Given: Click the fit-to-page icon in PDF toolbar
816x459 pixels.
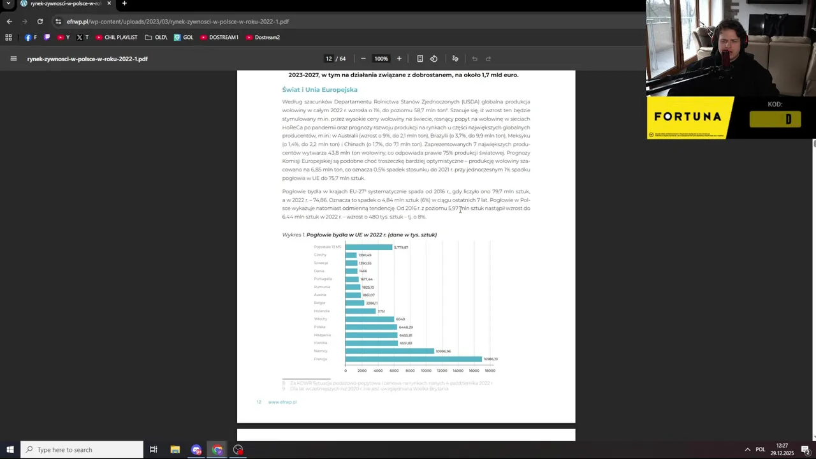Looking at the screenshot, I should coord(419,59).
